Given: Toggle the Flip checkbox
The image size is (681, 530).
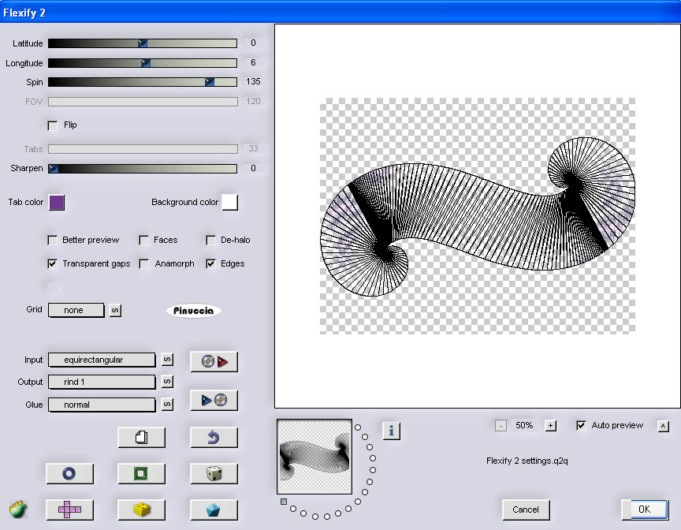Looking at the screenshot, I should pyautogui.click(x=53, y=125).
